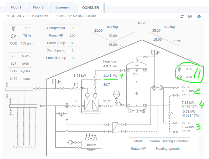This screenshot has height=159, width=209.
Task: Click the 0.475 °C/h rate value
Action: (189, 107)
